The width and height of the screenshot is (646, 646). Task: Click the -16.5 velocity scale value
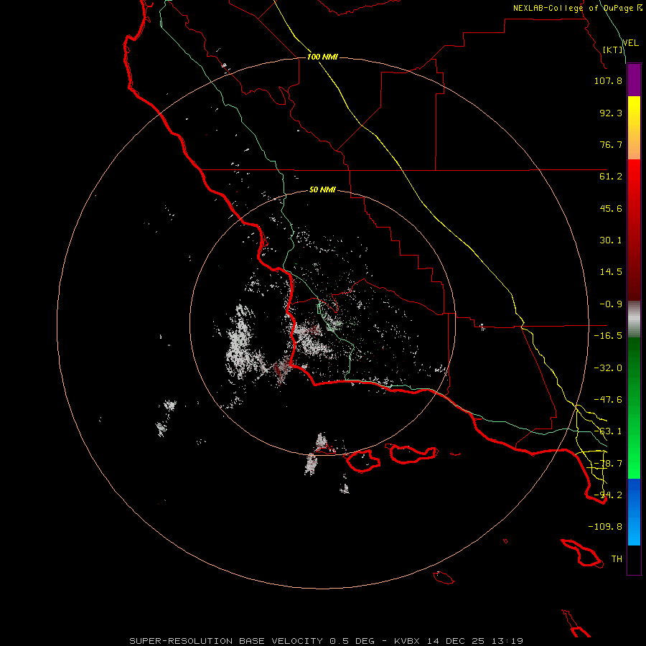pyautogui.click(x=608, y=336)
